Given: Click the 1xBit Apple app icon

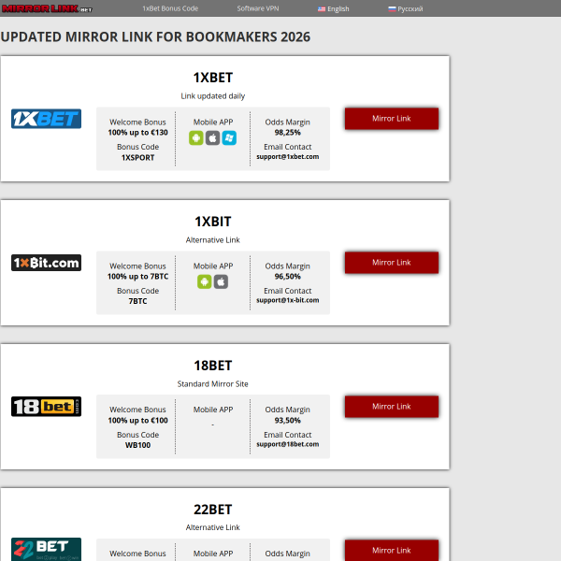Looking at the screenshot, I should tap(221, 282).
